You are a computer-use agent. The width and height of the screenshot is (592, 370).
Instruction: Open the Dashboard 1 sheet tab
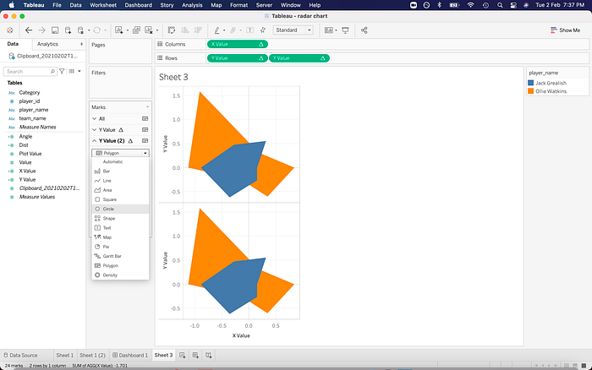130,355
